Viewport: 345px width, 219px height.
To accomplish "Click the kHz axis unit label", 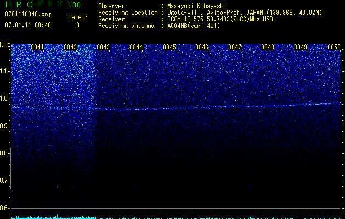I will 5,44.
